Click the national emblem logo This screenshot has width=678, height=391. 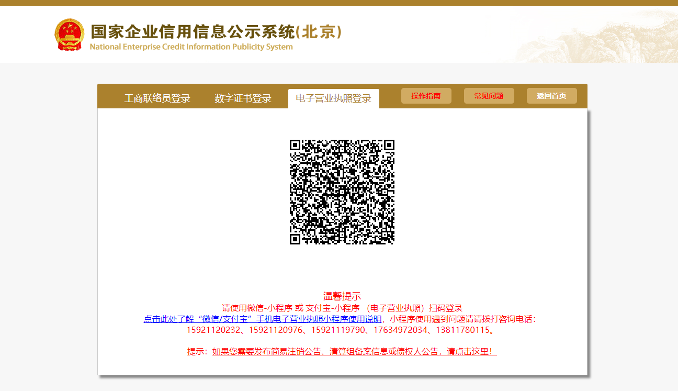(69, 35)
